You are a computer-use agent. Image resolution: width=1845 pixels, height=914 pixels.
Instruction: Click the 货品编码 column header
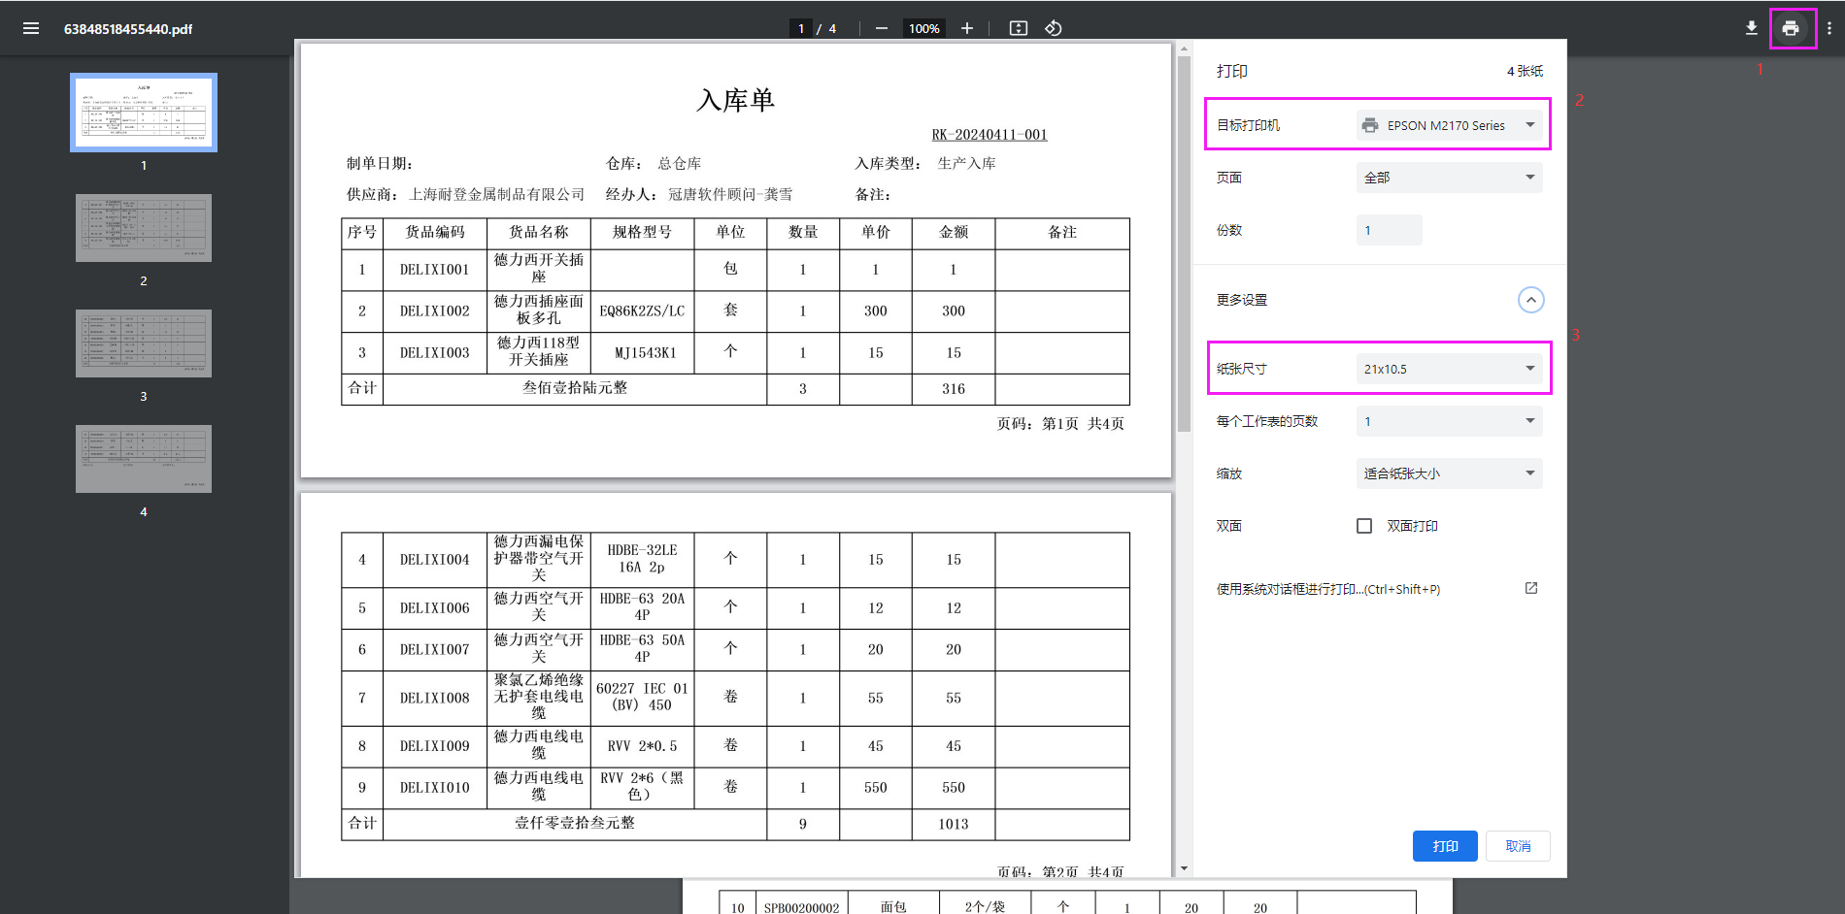coord(435,232)
